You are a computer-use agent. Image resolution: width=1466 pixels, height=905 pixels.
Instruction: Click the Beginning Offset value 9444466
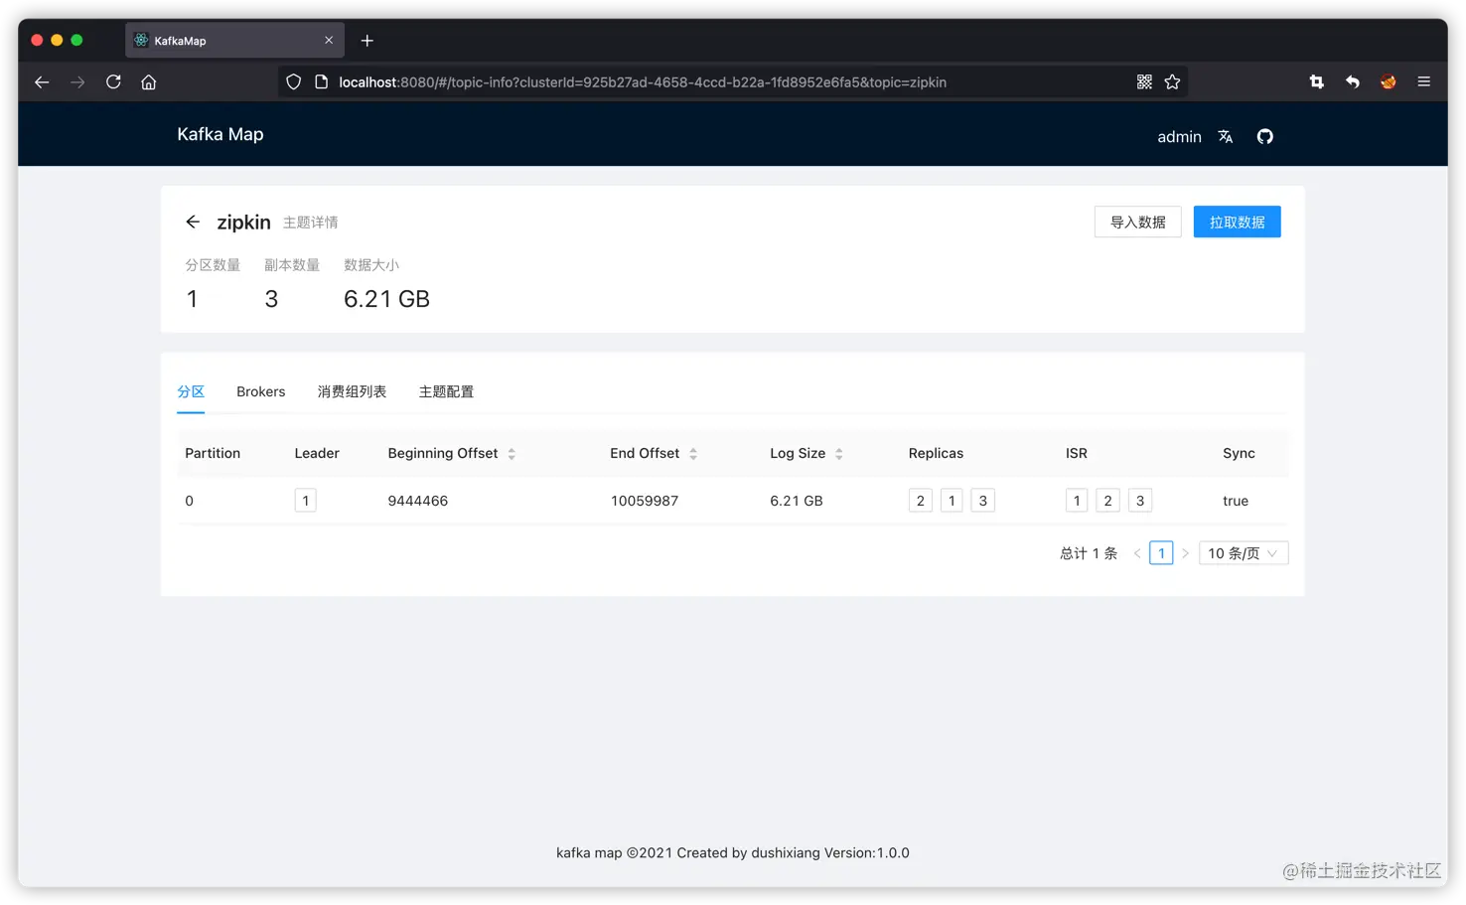(418, 501)
